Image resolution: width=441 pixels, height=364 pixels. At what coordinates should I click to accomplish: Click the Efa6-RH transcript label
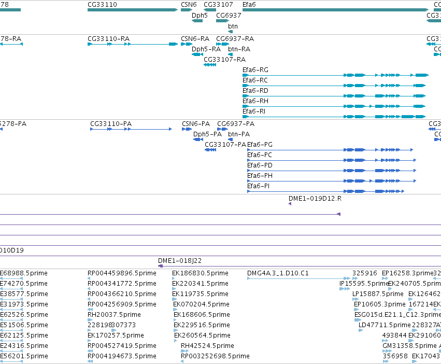255,101
